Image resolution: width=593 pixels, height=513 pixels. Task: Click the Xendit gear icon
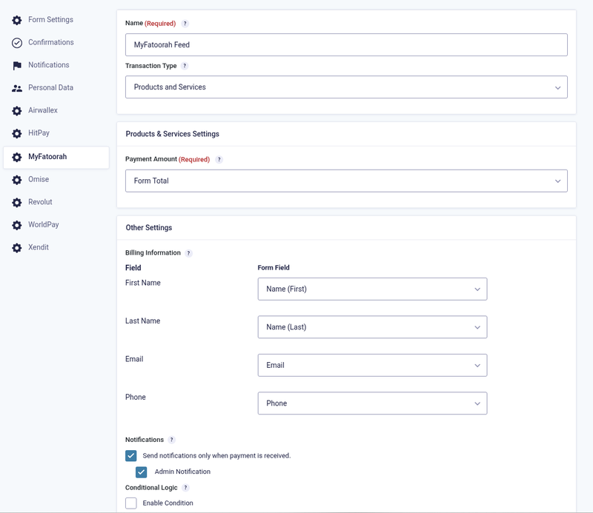tap(16, 248)
